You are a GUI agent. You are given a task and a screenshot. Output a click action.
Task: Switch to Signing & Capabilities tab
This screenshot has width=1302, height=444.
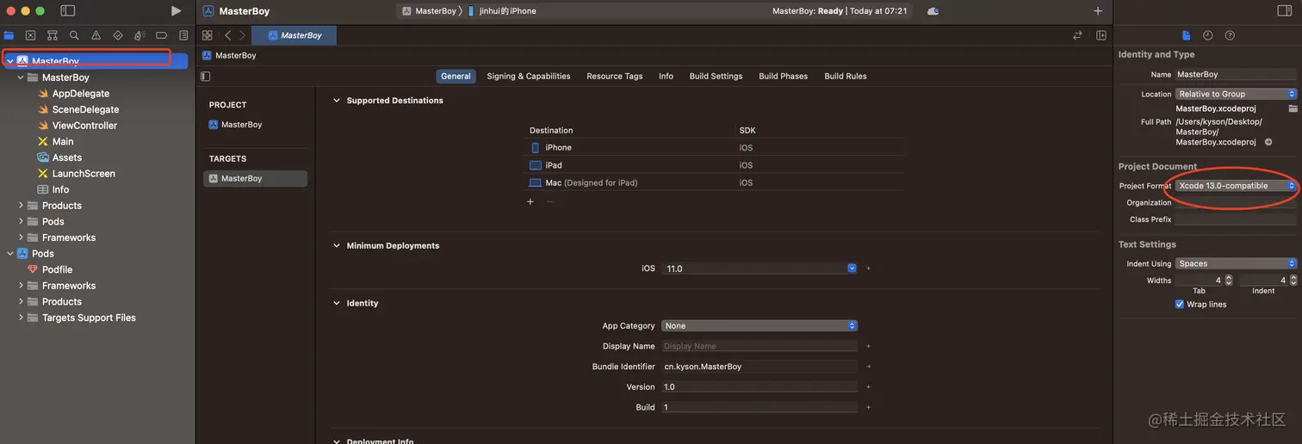(x=529, y=76)
